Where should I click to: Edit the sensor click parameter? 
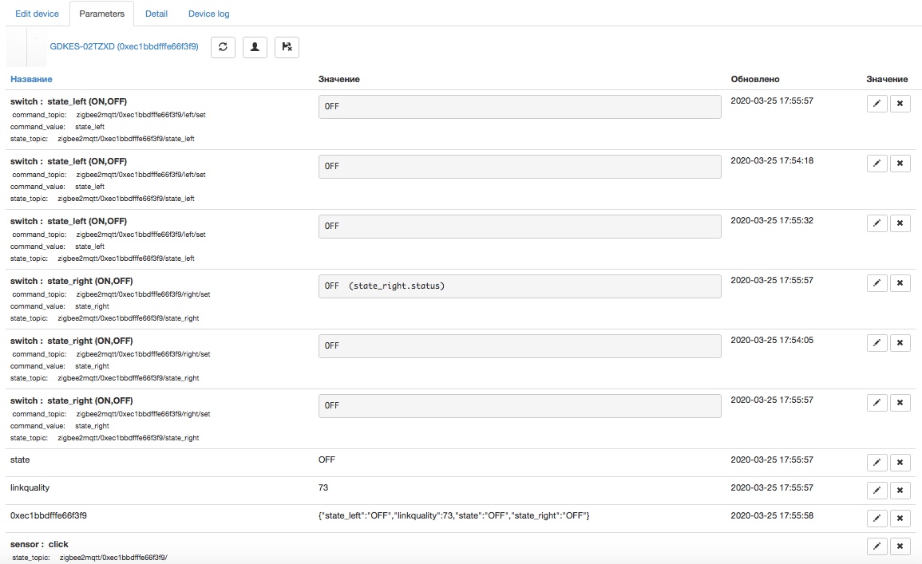(876, 546)
